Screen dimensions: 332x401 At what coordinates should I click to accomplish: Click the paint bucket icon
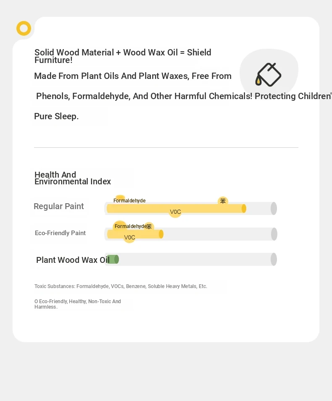pyautogui.click(x=268, y=74)
